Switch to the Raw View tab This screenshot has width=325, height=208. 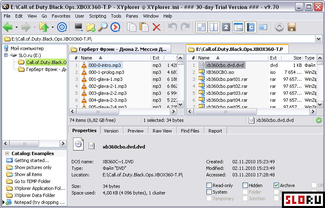coord(162,131)
